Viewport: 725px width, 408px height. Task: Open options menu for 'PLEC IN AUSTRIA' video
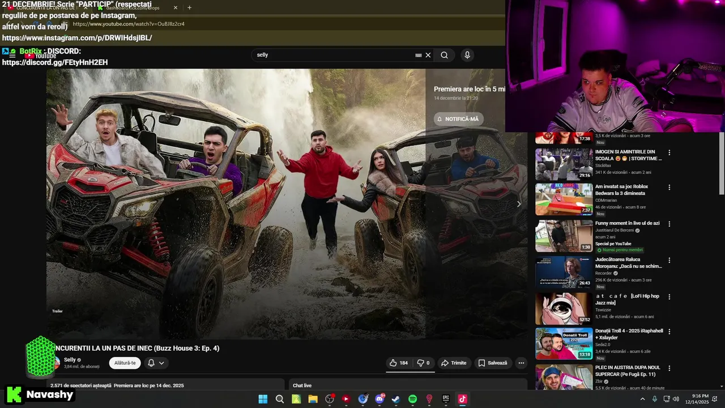[669, 368]
